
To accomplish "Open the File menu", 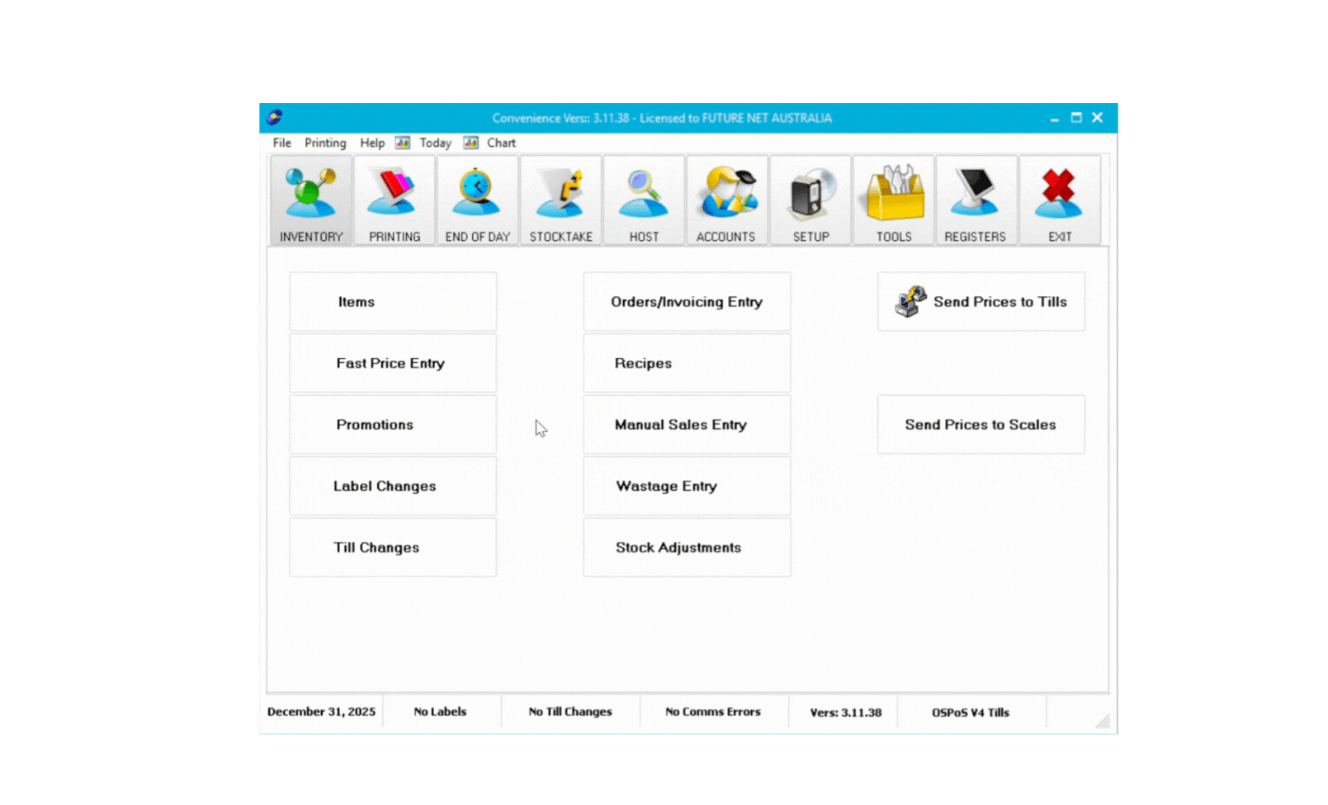I will click(281, 143).
